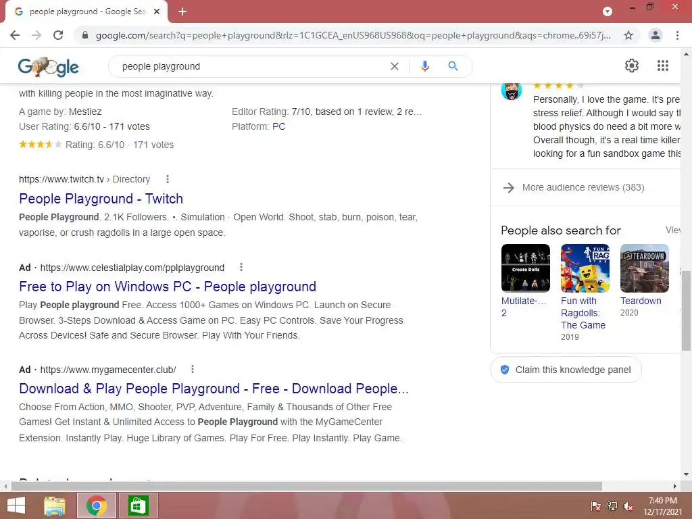Click the horizontal scrollbar thumb
This screenshot has height=519, width=692.
pos(307,487)
